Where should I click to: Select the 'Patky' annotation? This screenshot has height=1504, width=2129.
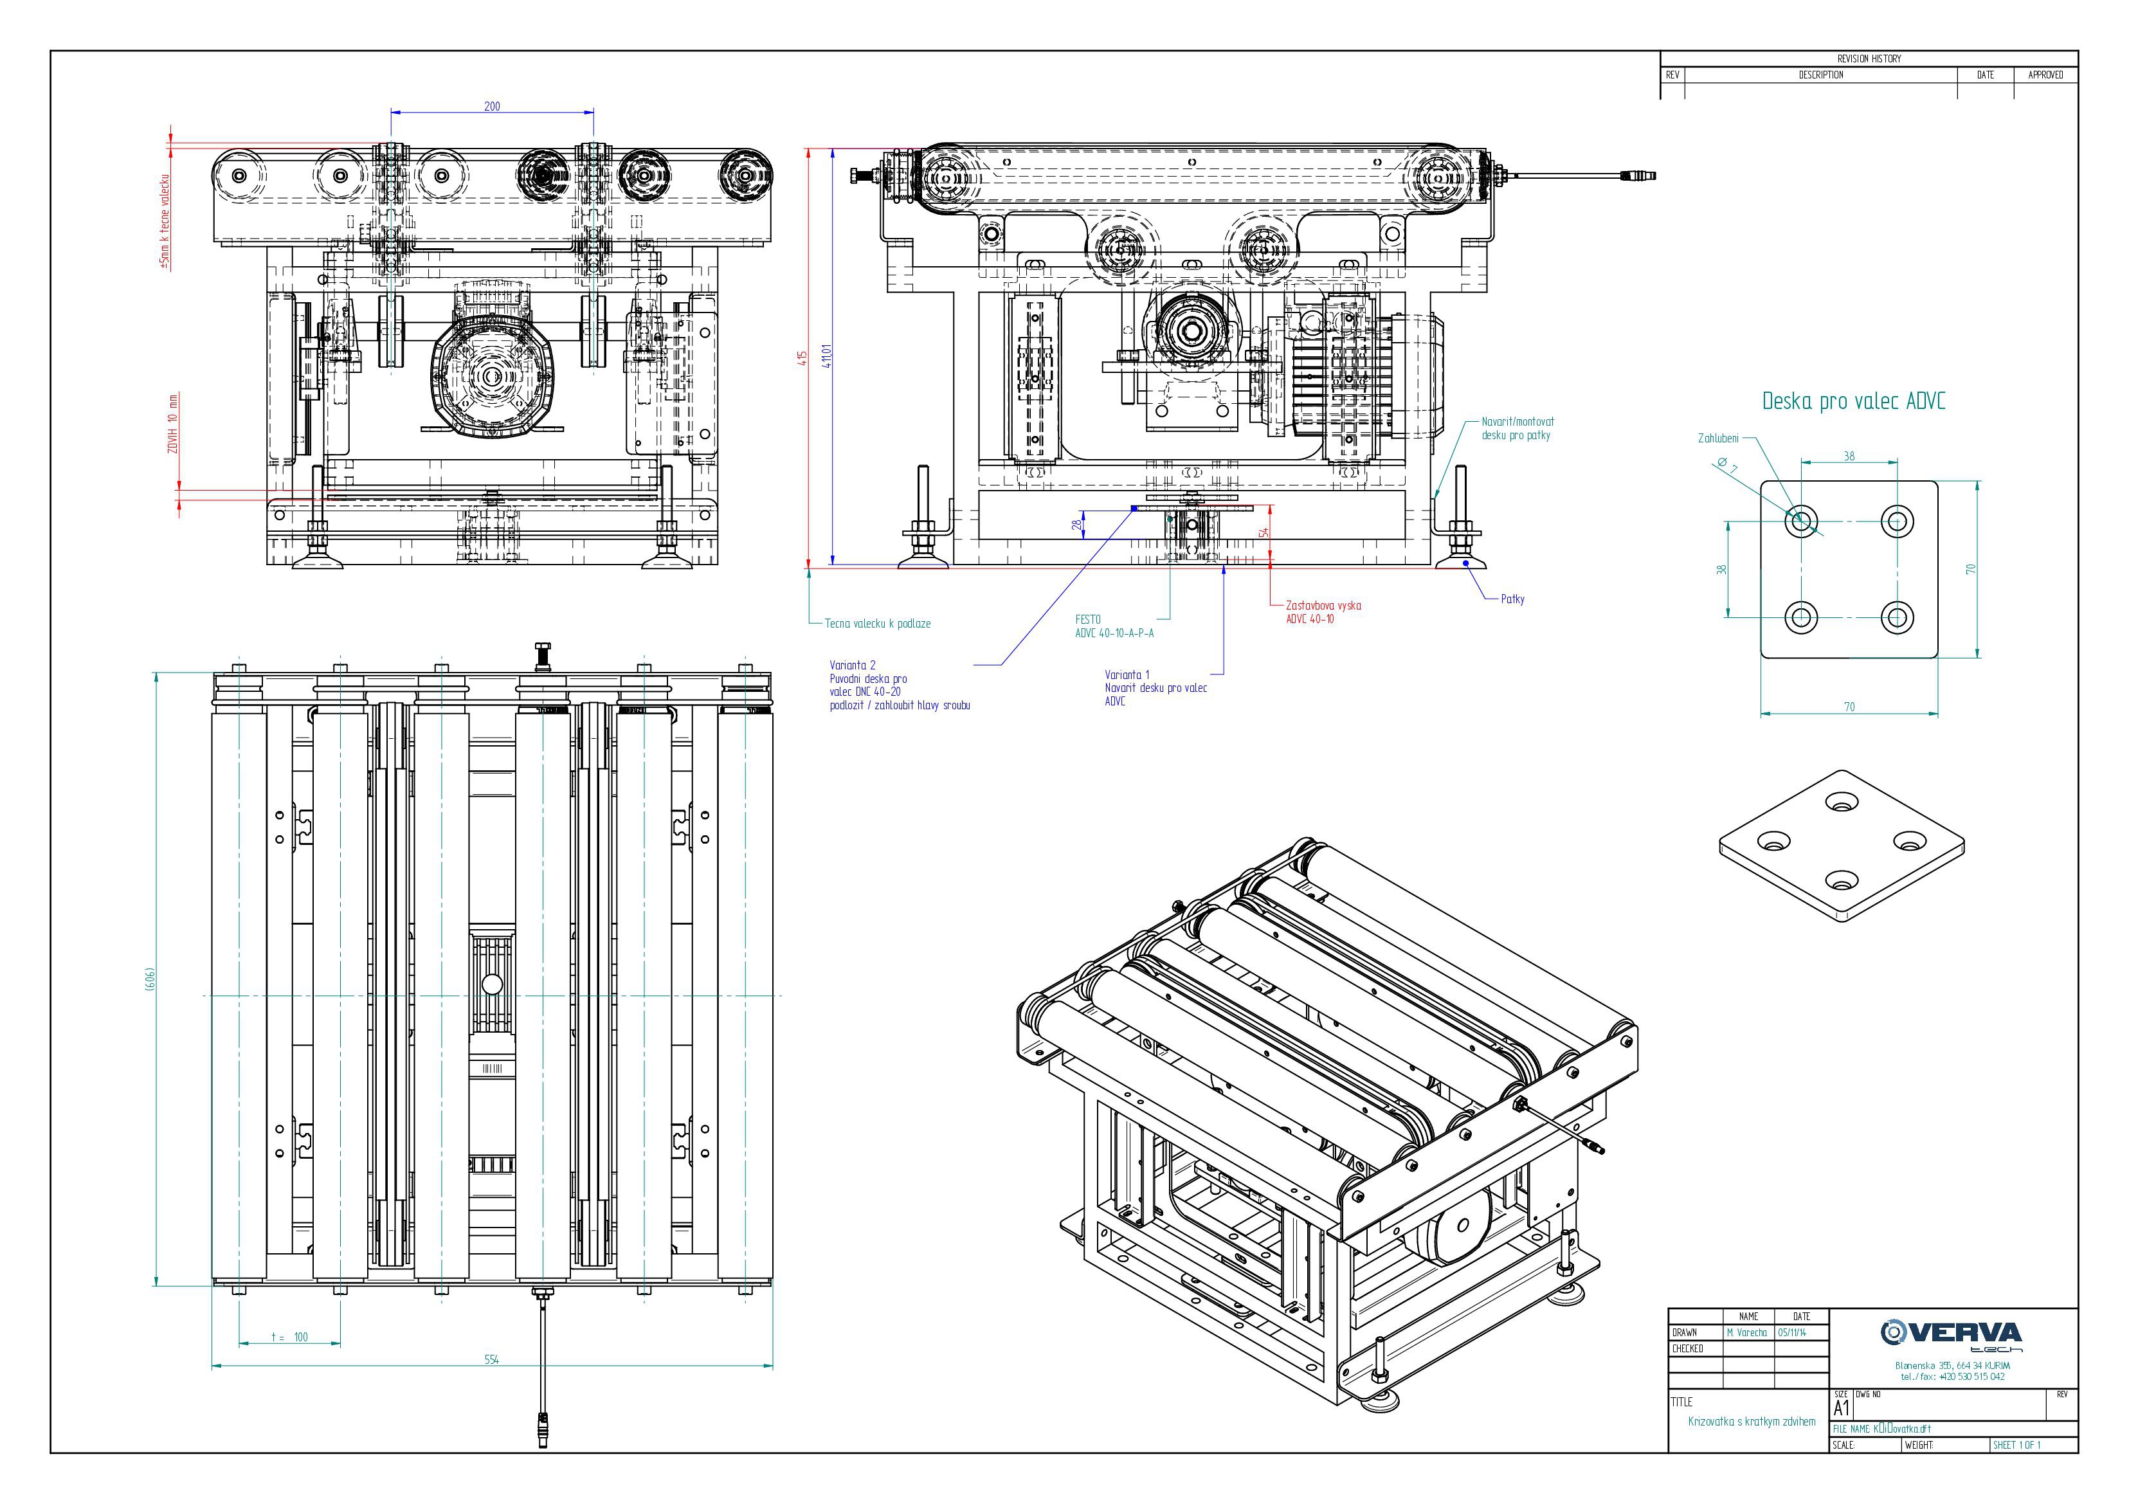click(x=1512, y=599)
